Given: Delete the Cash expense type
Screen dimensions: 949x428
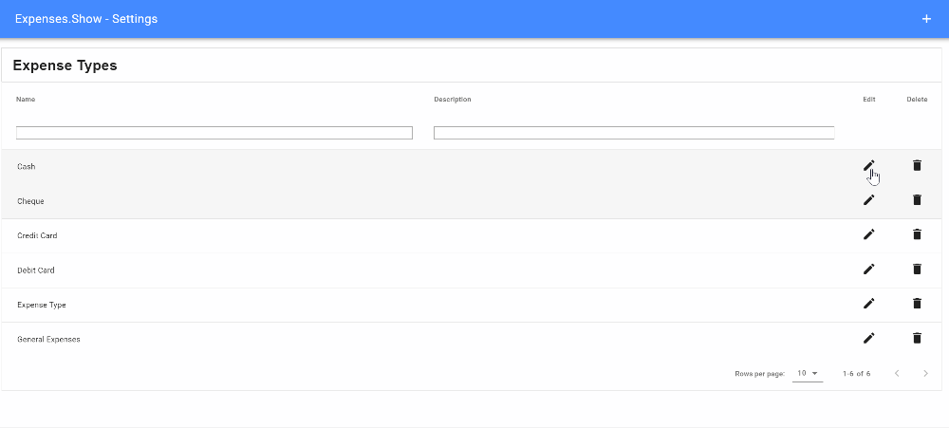Looking at the screenshot, I should pos(917,166).
